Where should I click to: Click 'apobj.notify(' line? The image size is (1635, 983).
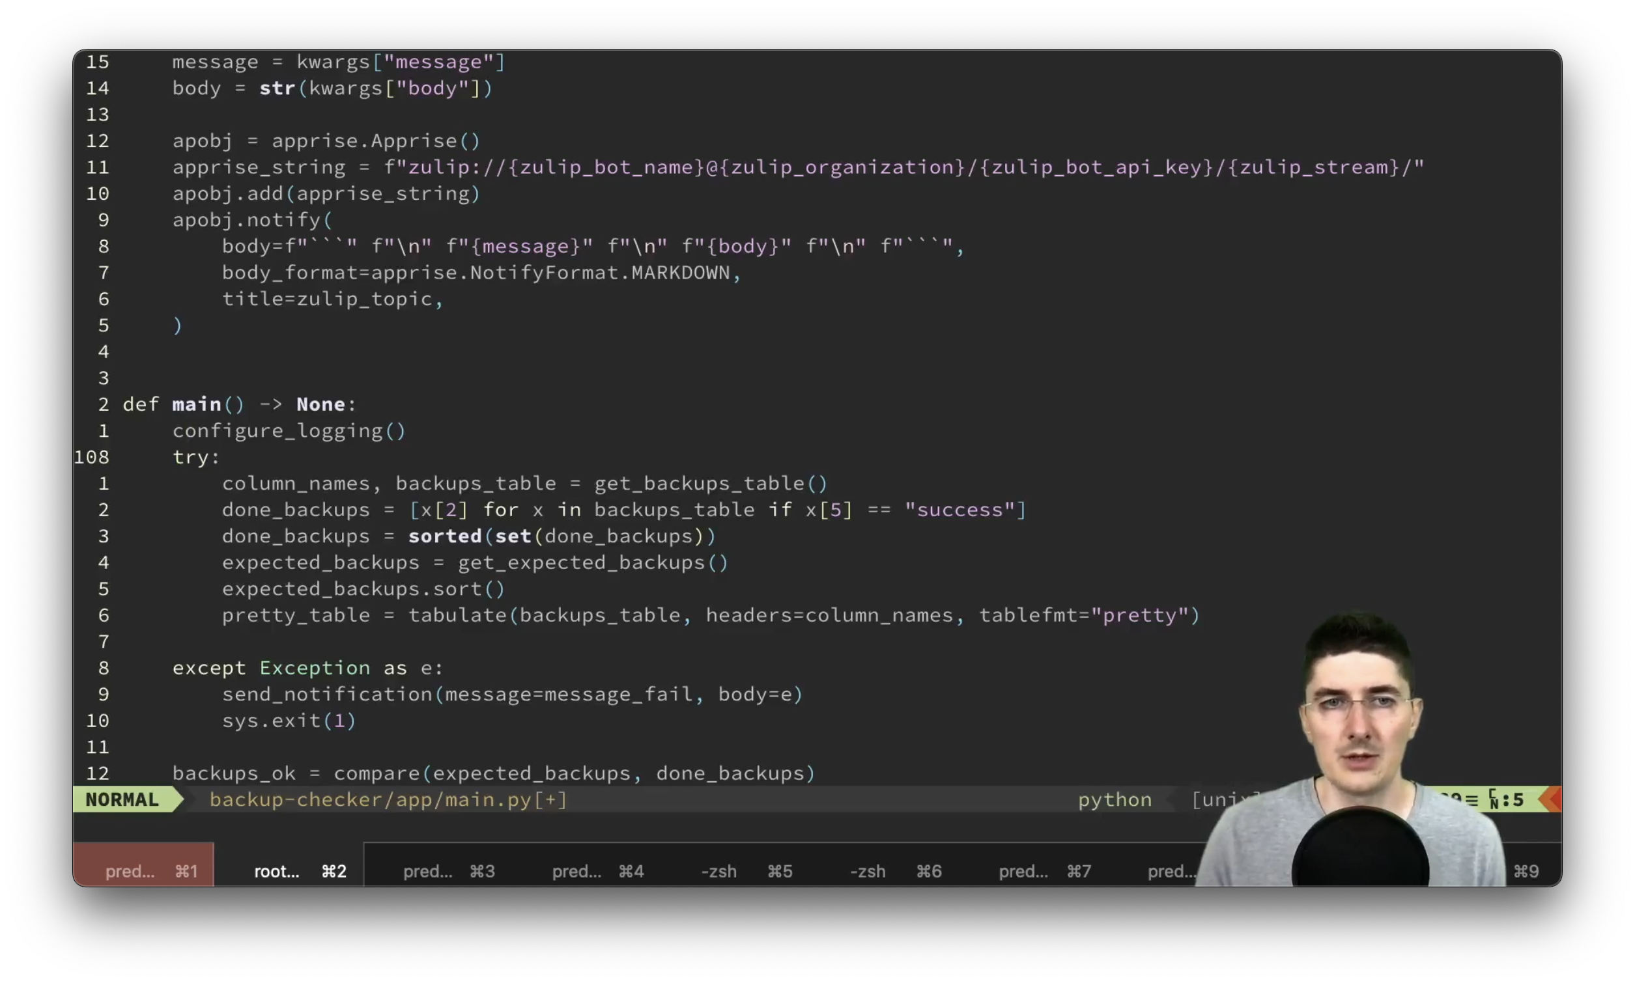(x=252, y=220)
